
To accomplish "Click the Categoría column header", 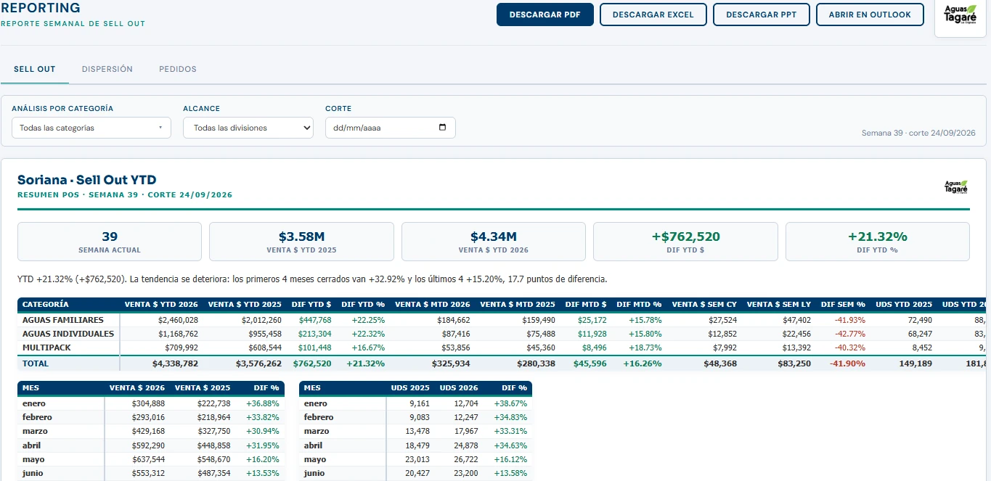I will pyautogui.click(x=46, y=305).
